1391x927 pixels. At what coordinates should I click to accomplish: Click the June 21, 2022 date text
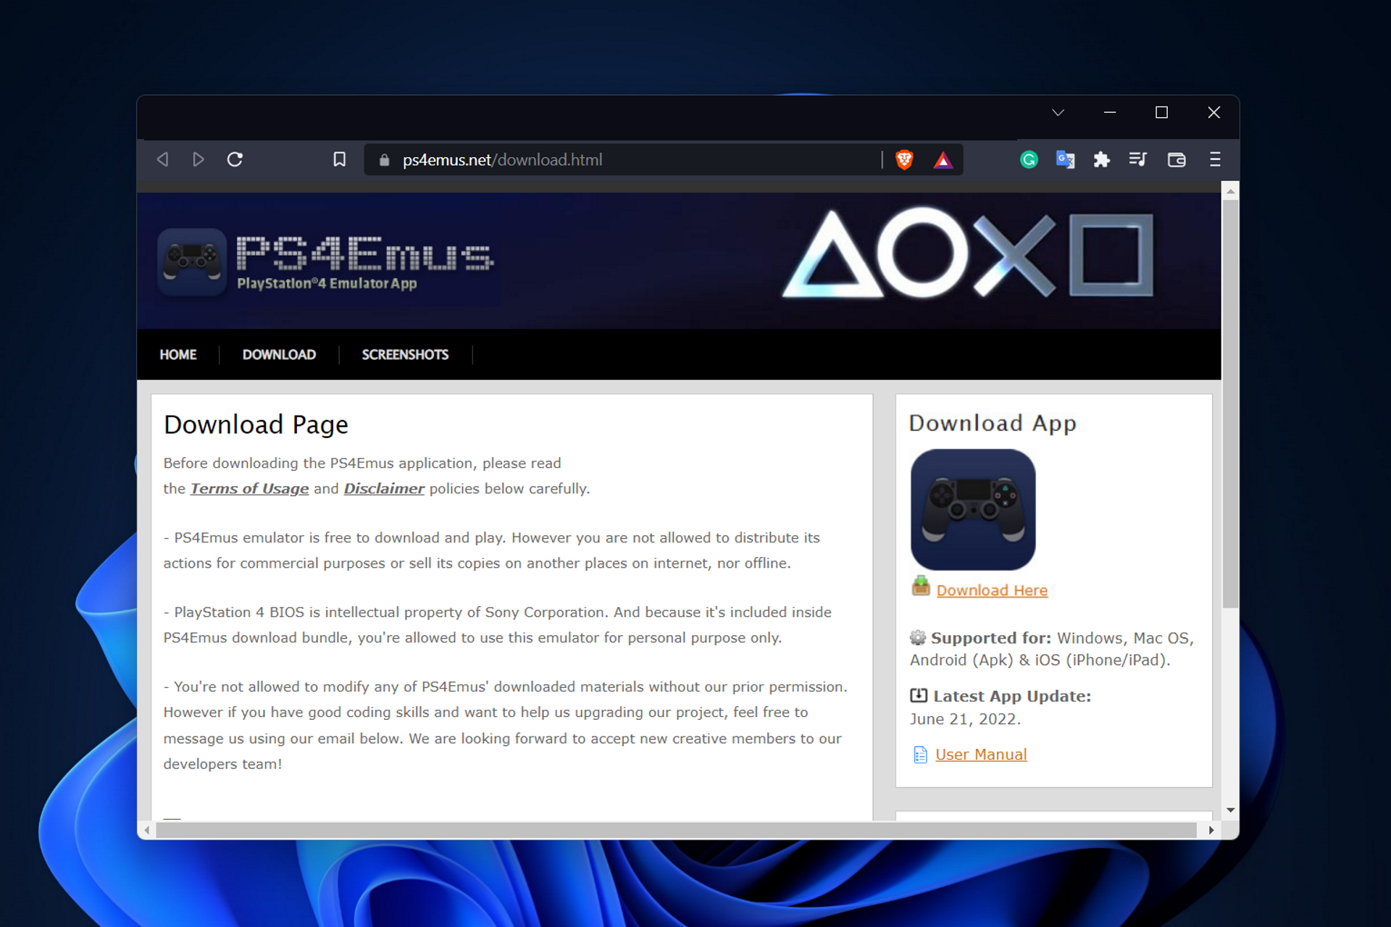tap(965, 719)
